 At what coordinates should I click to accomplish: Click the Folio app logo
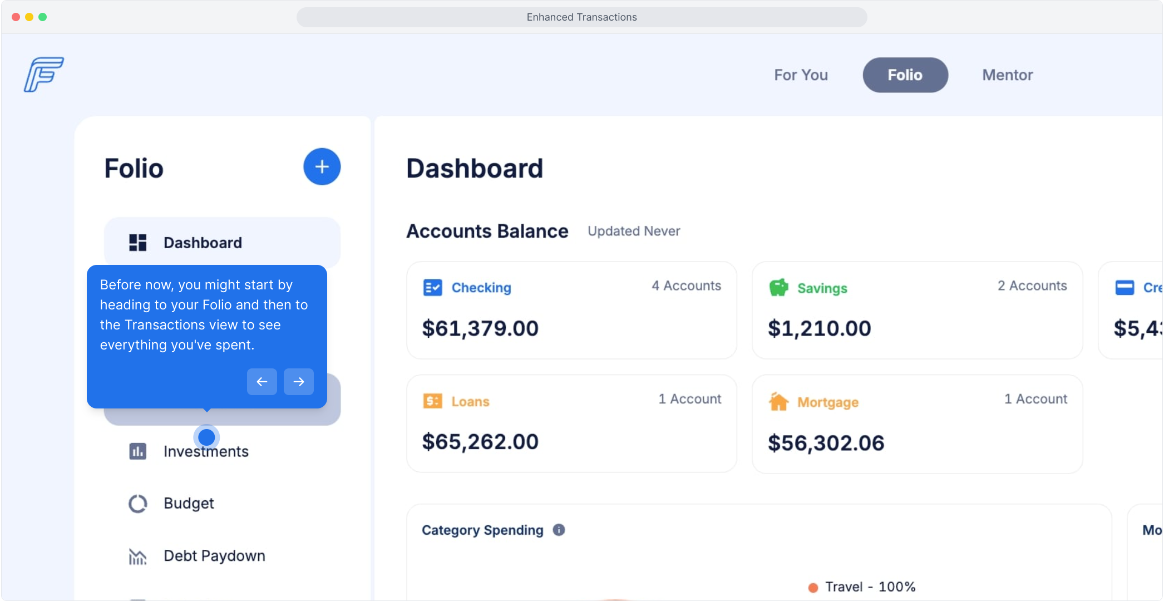click(x=43, y=75)
